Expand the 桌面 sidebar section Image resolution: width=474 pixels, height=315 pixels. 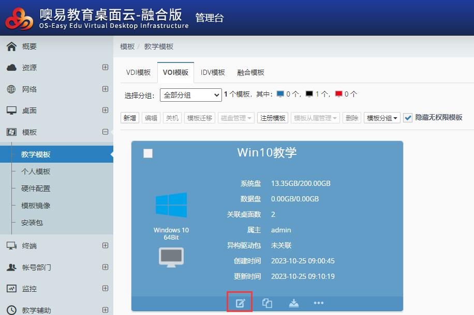coord(105,111)
